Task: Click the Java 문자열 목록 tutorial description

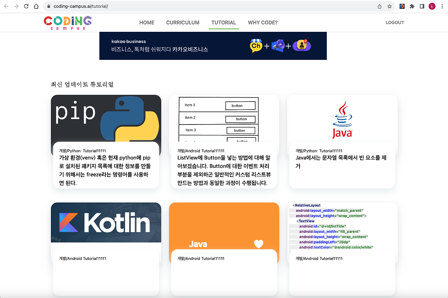Action: tap(341, 162)
